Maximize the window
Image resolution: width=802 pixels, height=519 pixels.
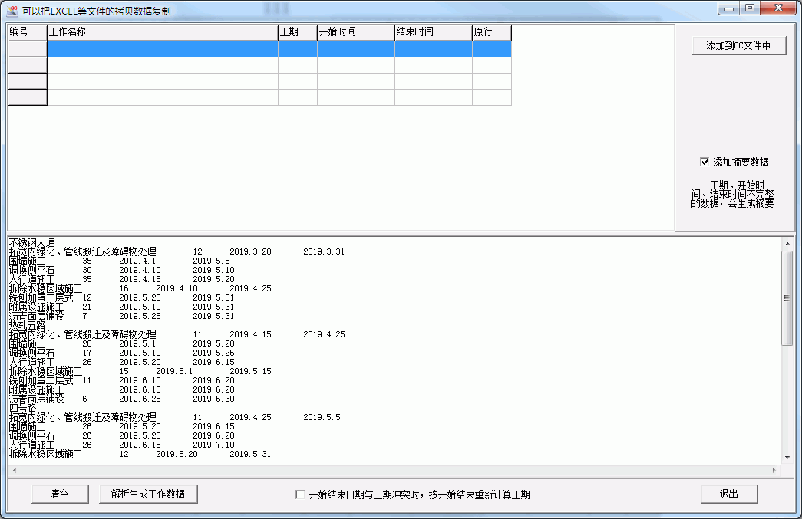[750, 8]
